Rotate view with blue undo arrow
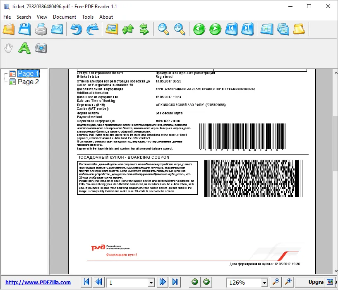The width and height of the screenshot is (338, 290). click(76, 29)
